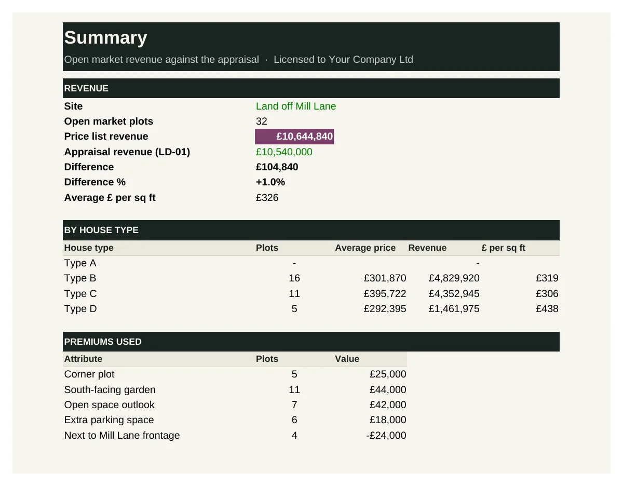Click the Plots header in house type table
The image size is (623, 486).
[x=267, y=248]
